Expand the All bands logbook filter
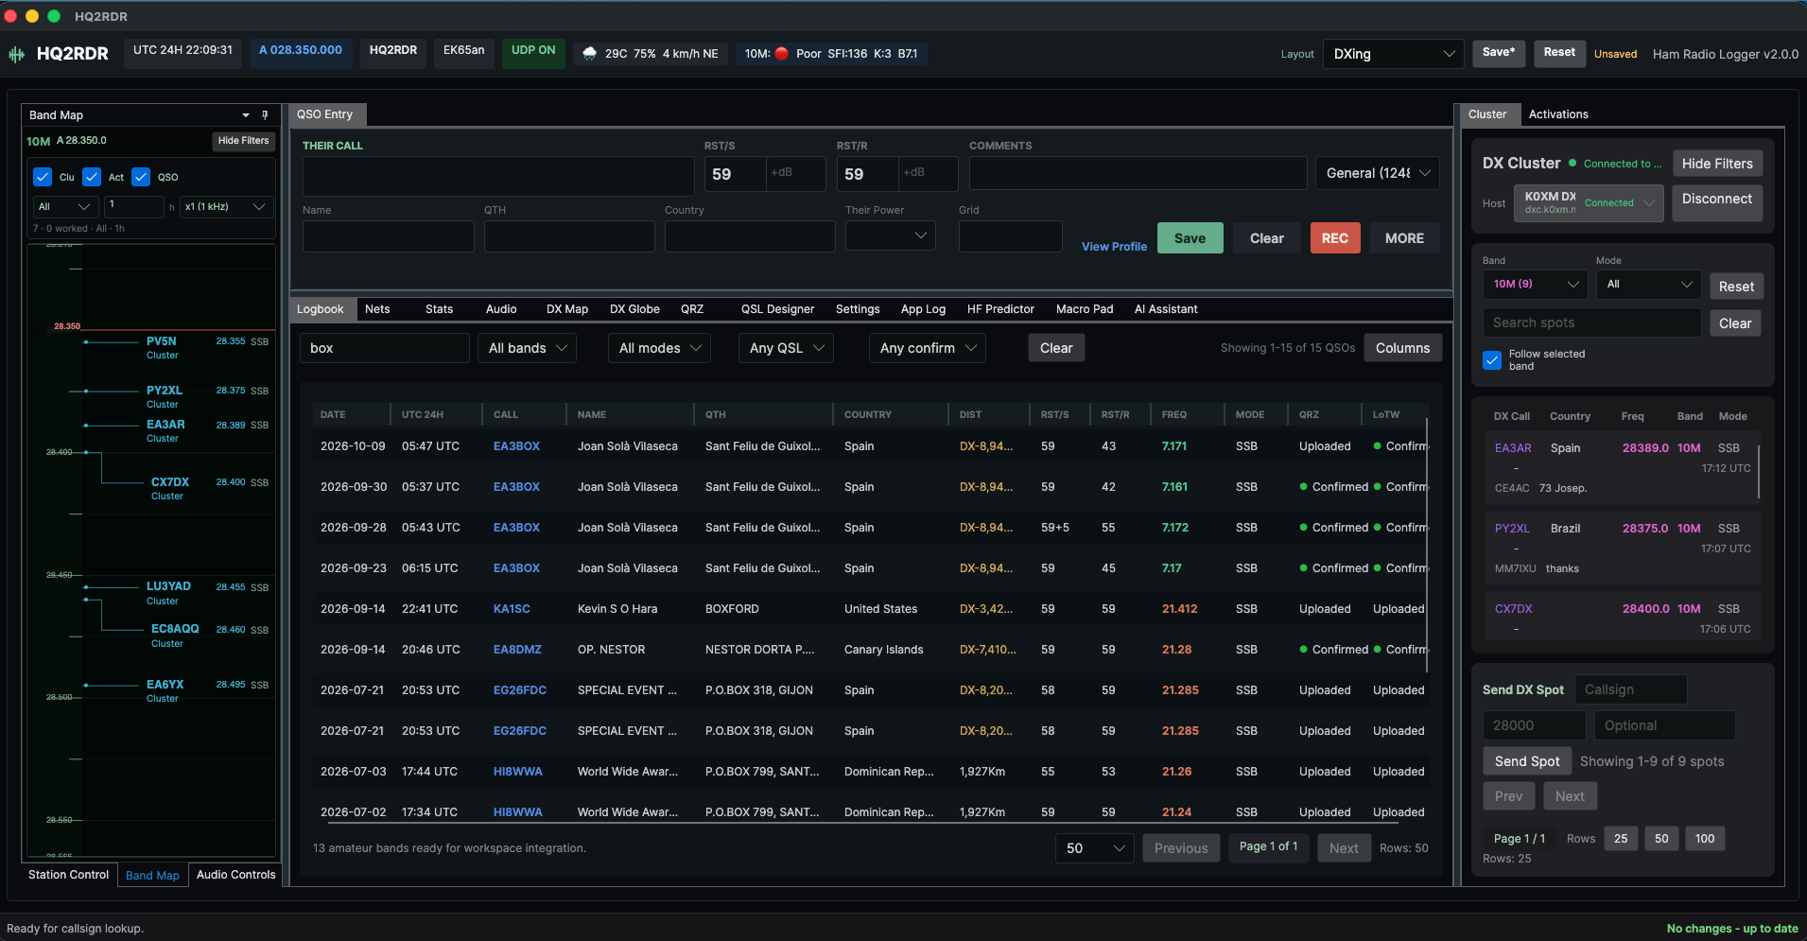The width and height of the screenshot is (1807, 941). [x=527, y=348]
